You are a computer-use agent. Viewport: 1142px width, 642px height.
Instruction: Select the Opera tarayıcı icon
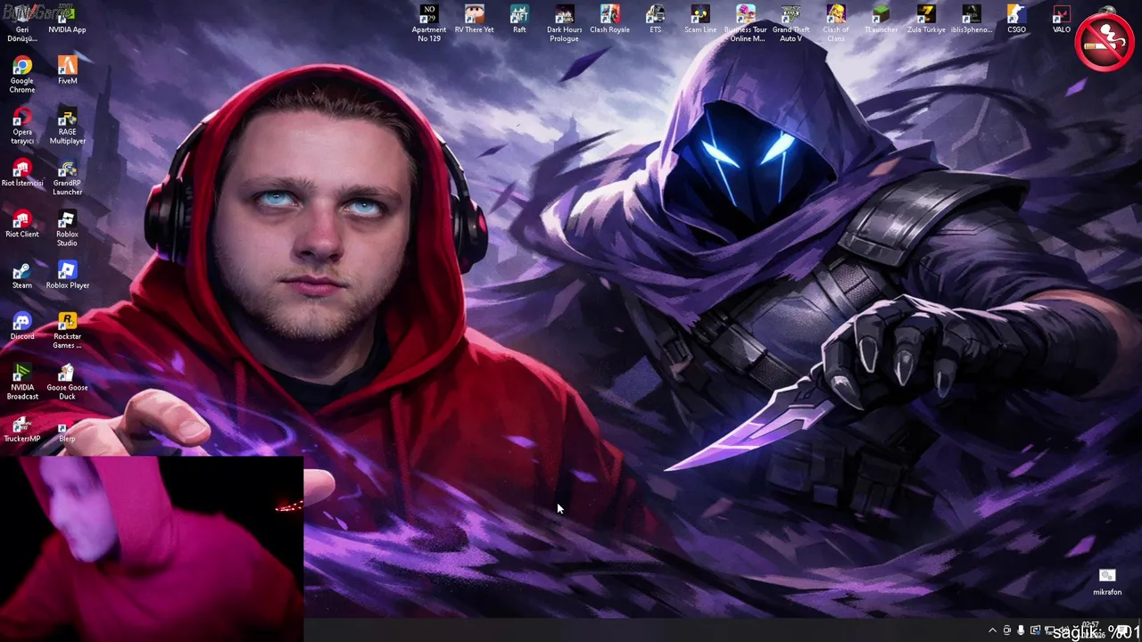(x=22, y=126)
